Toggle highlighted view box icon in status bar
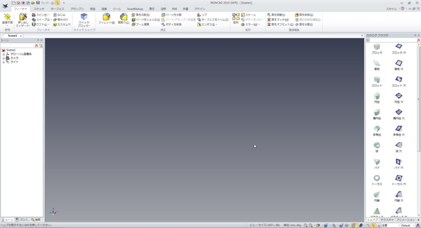Viewport: 421px width, 228px height. pos(354,225)
